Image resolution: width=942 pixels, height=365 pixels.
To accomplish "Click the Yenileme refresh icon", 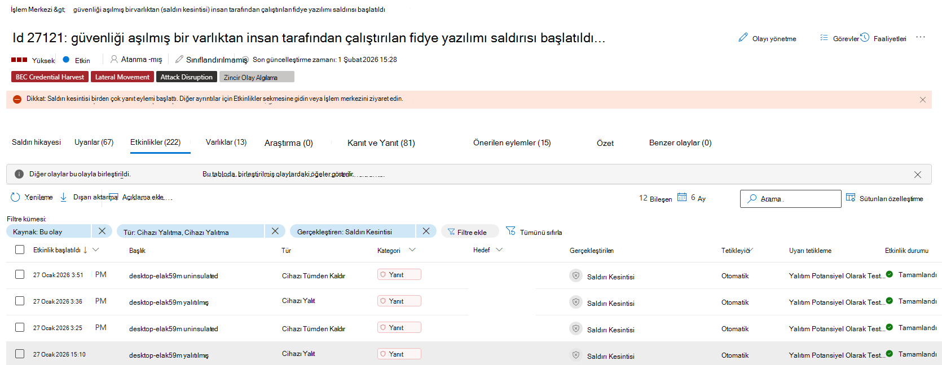I will (15, 197).
